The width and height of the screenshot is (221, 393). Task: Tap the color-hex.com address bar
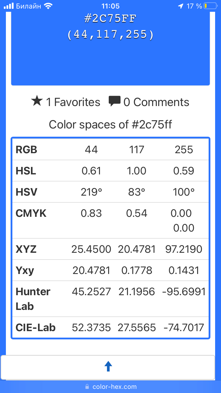pyautogui.click(x=114, y=387)
